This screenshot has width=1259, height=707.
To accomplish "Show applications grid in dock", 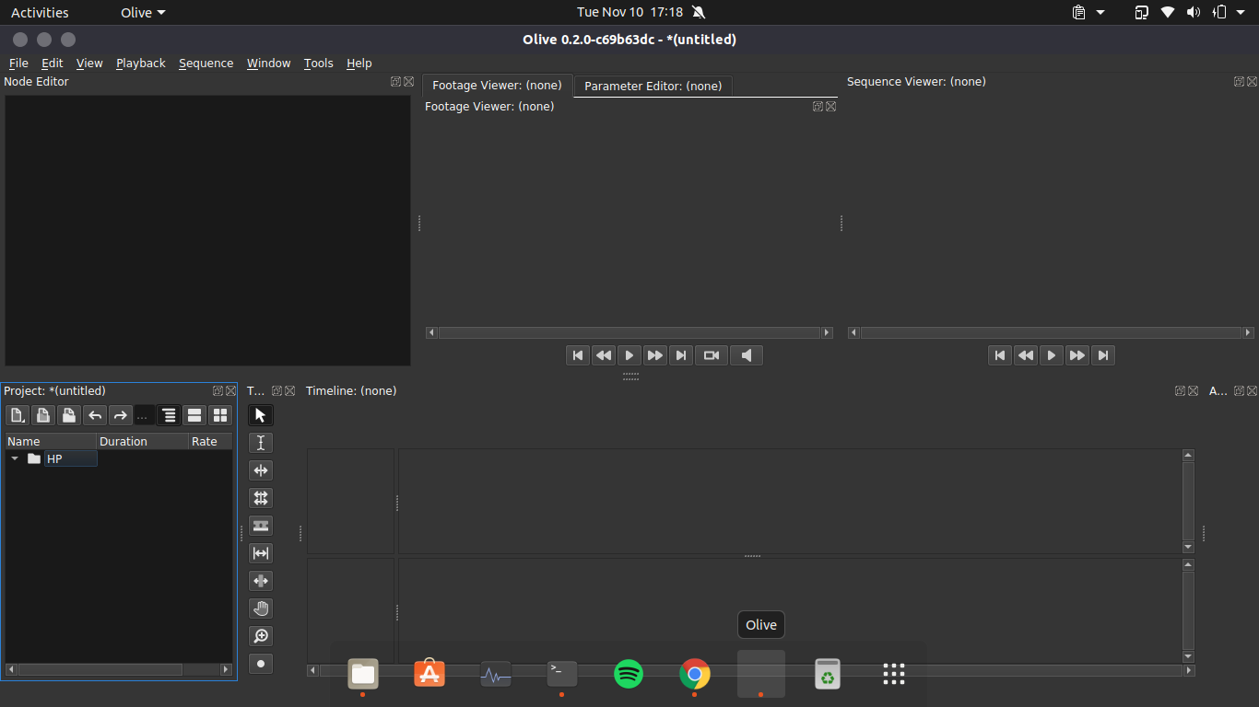I will [894, 674].
